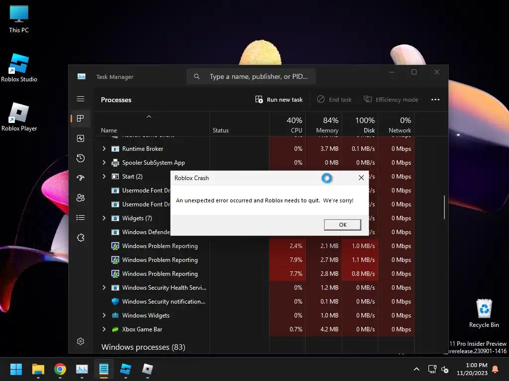Viewport: 509px width, 381px height.
Task: Select the Processes page icon in sidebar
Action: click(x=81, y=118)
